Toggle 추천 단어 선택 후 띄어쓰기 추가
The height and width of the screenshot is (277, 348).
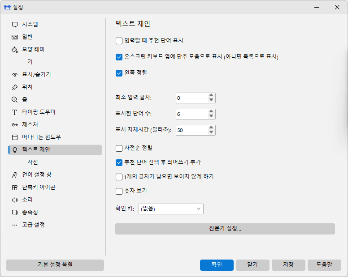[119, 162]
